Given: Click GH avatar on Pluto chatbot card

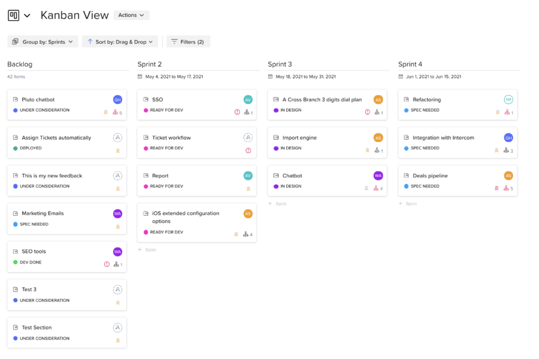Looking at the screenshot, I should 117,99.
